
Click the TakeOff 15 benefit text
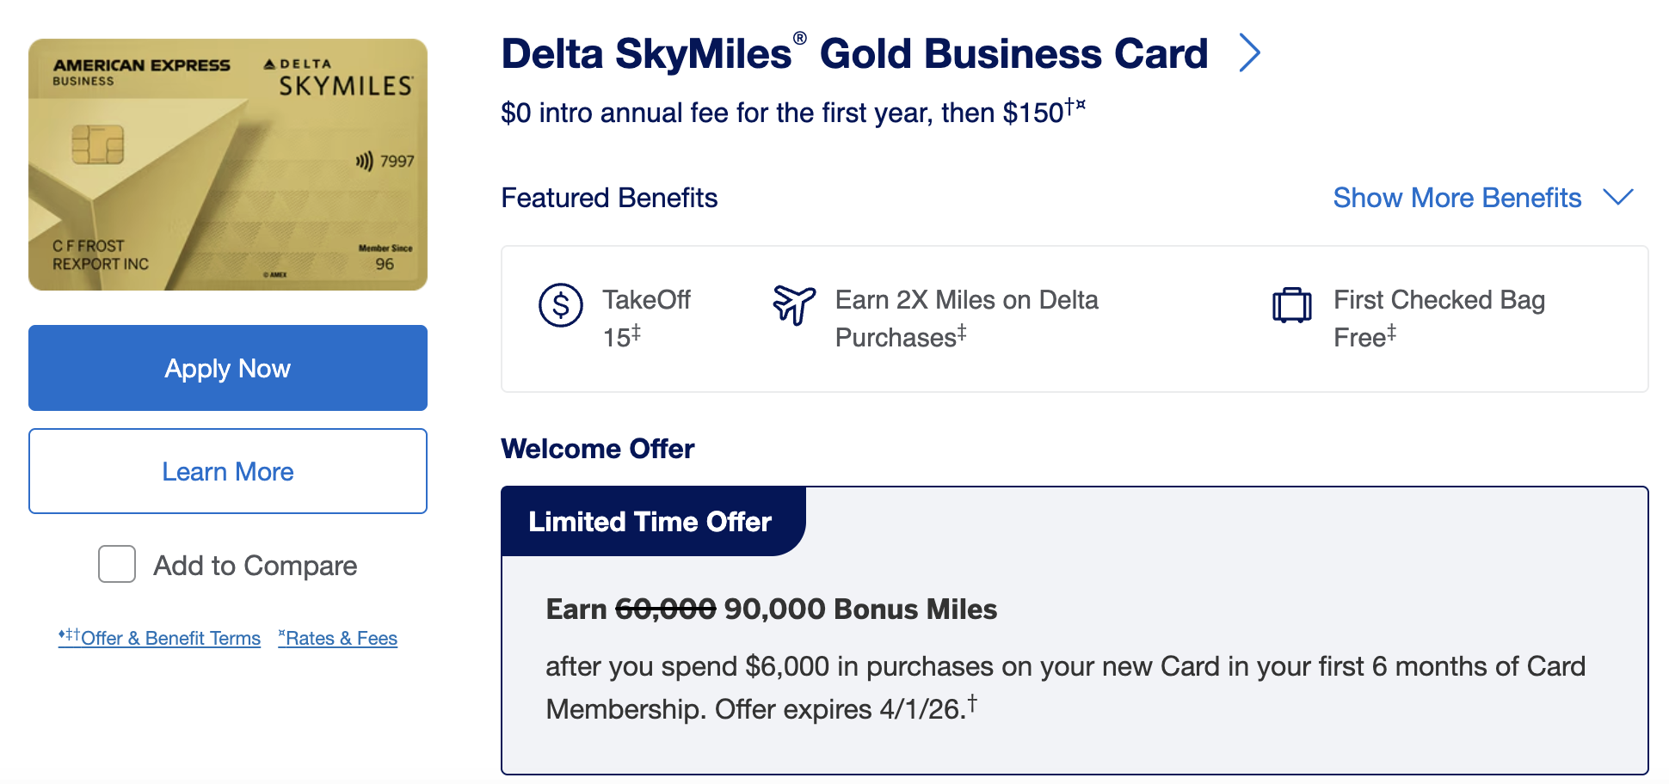tap(646, 318)
